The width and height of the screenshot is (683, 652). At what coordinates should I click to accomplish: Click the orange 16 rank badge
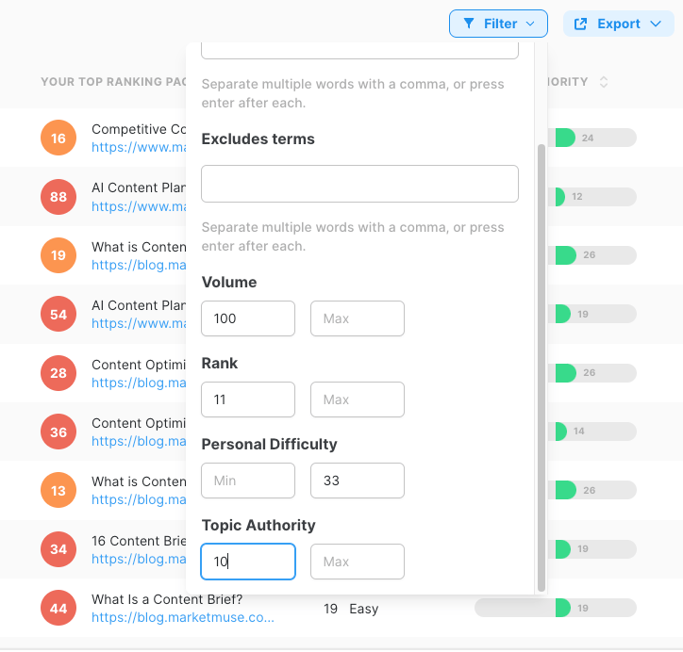(58, 138)
